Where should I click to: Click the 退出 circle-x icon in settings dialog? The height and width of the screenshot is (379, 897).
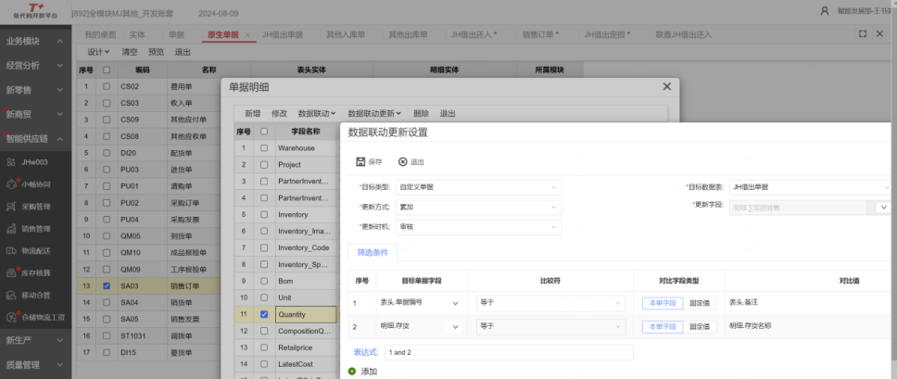[403, 162]
